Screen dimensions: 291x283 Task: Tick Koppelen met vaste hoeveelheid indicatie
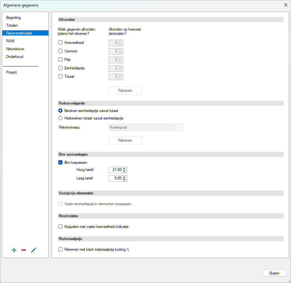[60, 227]
